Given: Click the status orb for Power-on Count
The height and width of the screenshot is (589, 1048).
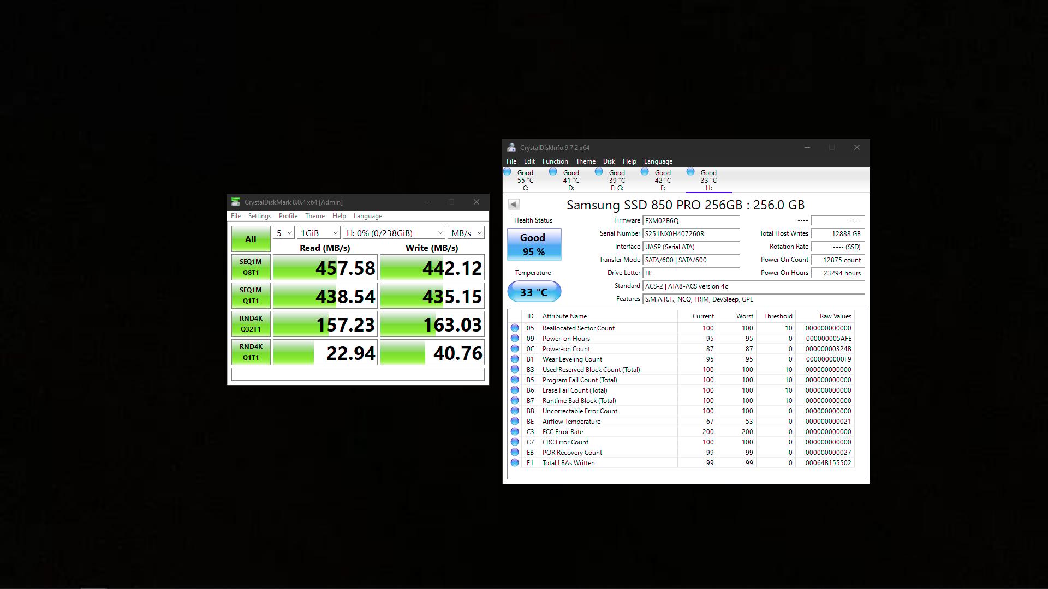Looking at the screenshot, I should 515,348.
